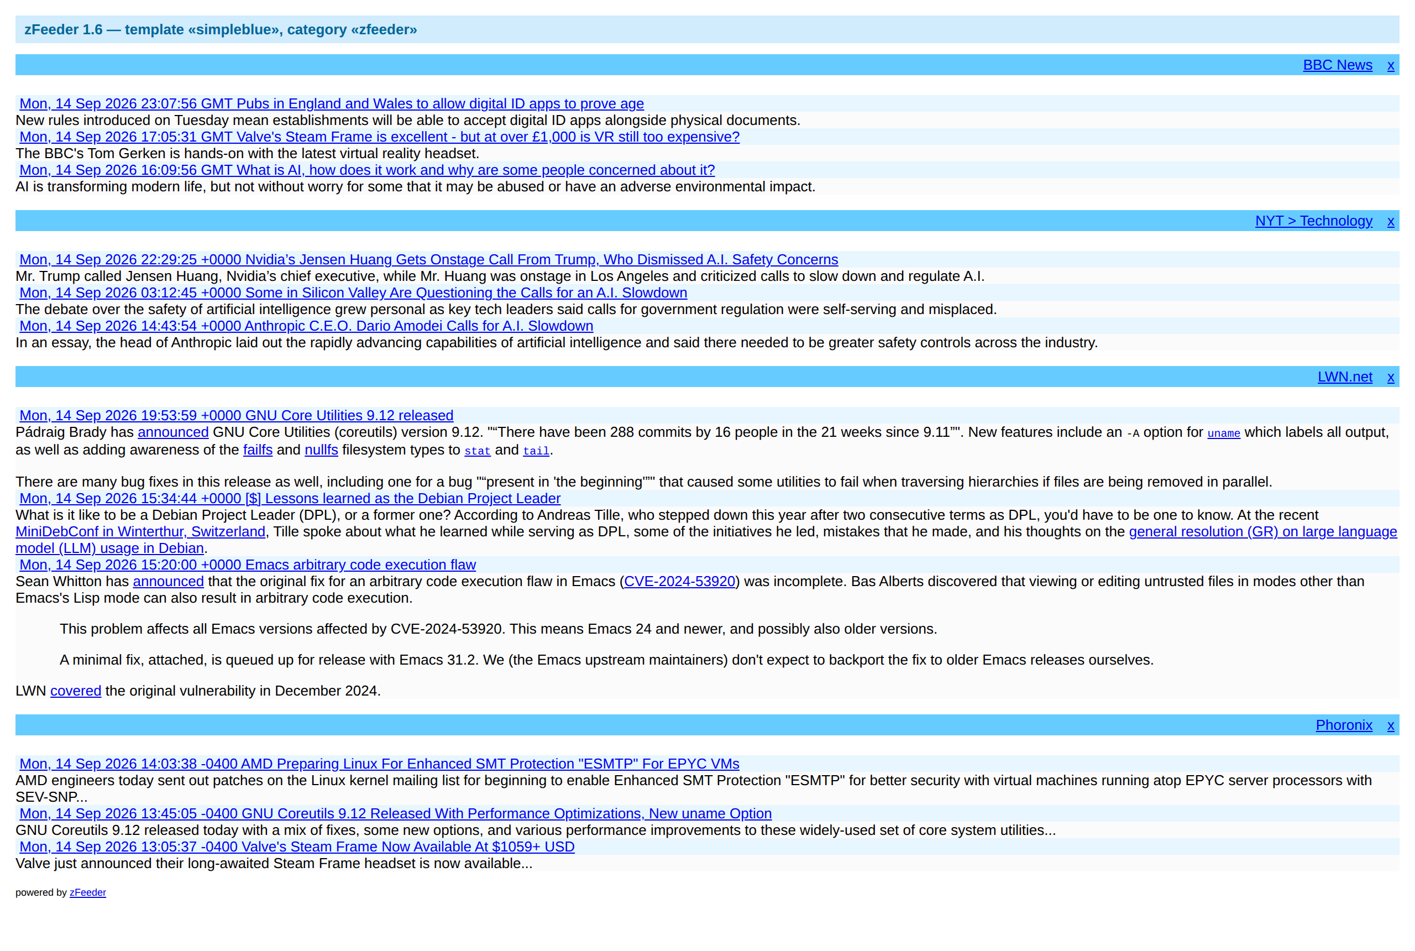Image resolution: width=1415 pixels, height=951 pixels.
Task: Open the Emacs arbitrary code execution flaw headline
Action: (x=248, y=565)
